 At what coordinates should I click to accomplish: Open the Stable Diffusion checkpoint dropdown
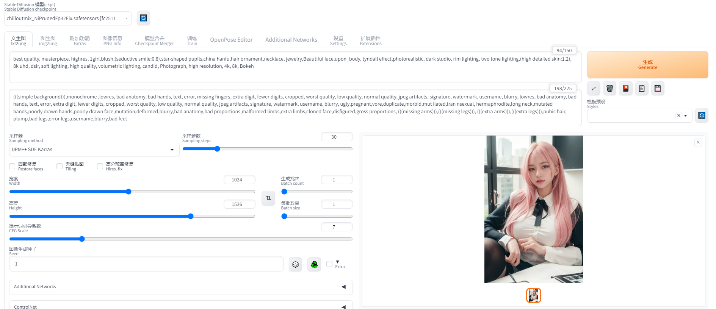[68, 18]
